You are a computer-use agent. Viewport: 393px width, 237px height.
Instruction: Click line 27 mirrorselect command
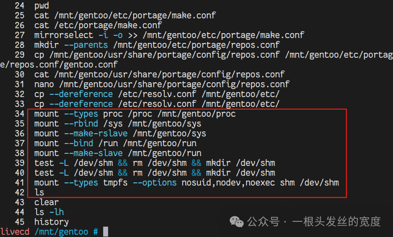coord(169,35)
